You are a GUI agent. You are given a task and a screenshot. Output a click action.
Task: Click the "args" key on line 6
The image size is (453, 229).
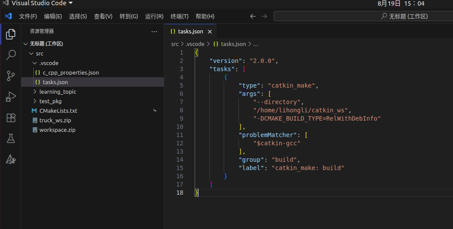tap(250, 94)
